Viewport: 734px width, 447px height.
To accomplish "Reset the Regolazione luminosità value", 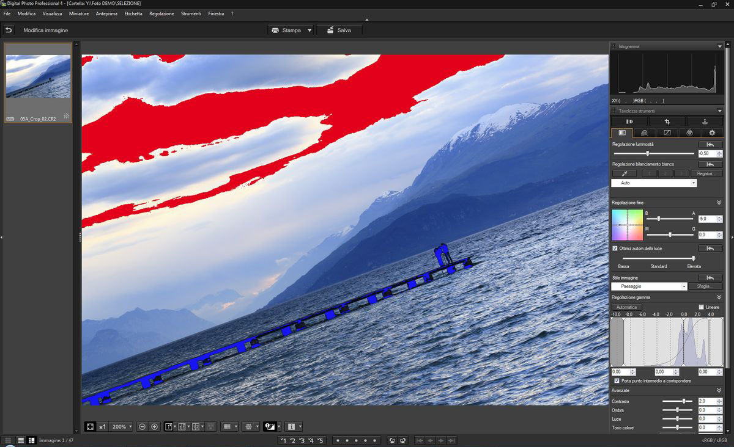I will tap(710, 145).
